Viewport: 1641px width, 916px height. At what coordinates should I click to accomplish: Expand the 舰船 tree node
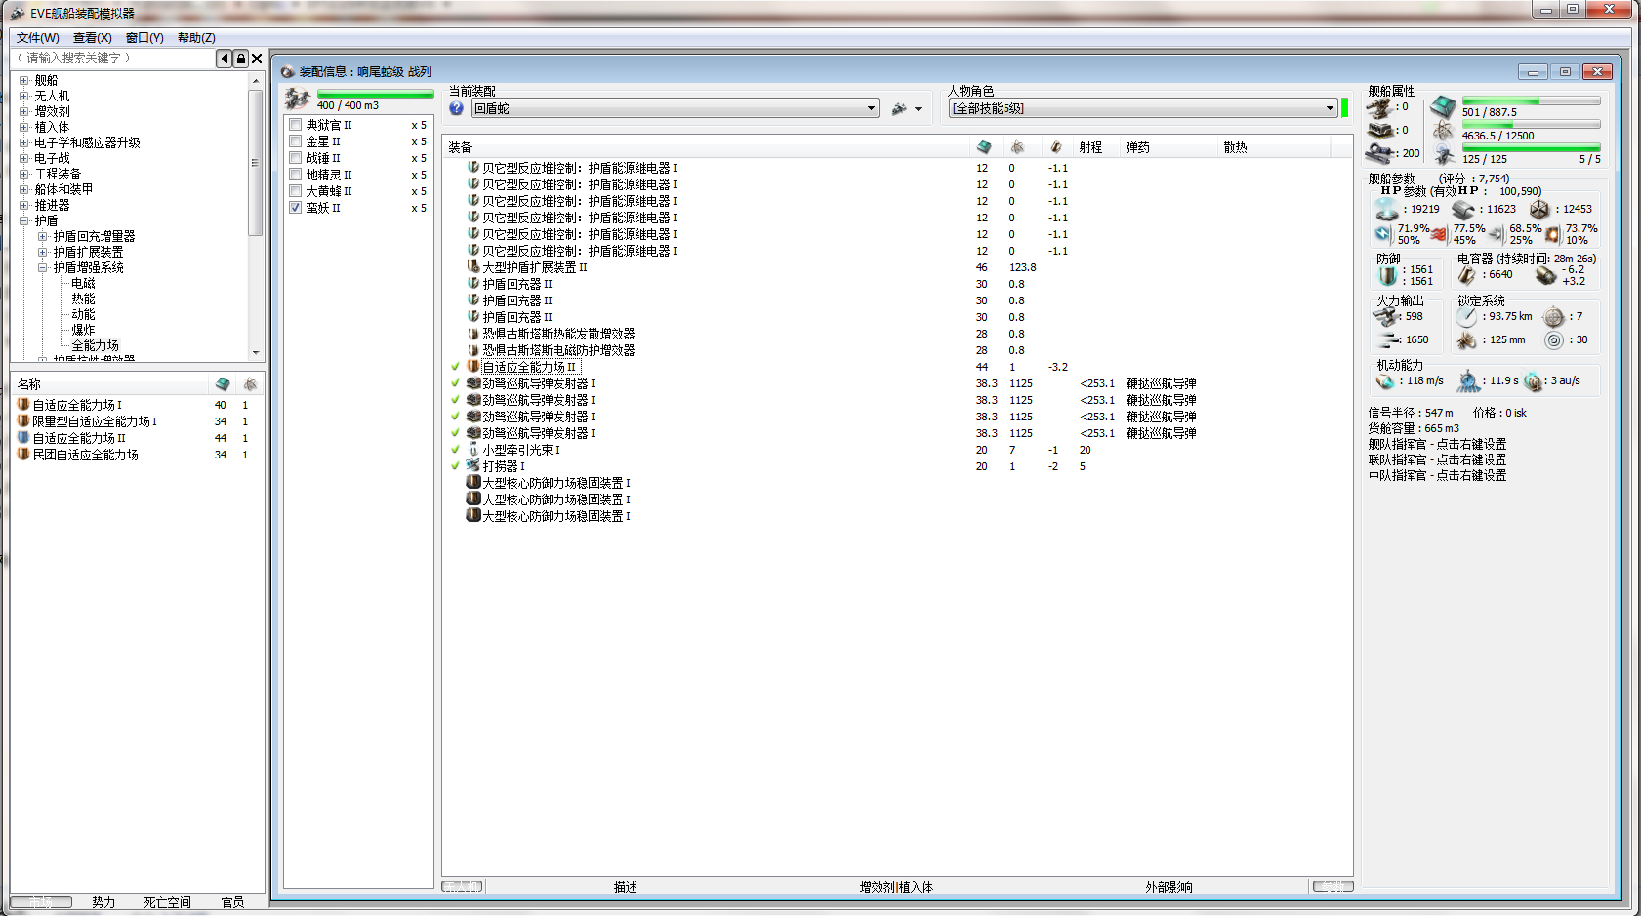click(24, 80)
